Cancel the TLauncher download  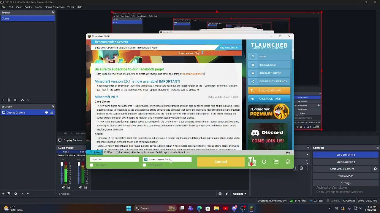(221, 162)
